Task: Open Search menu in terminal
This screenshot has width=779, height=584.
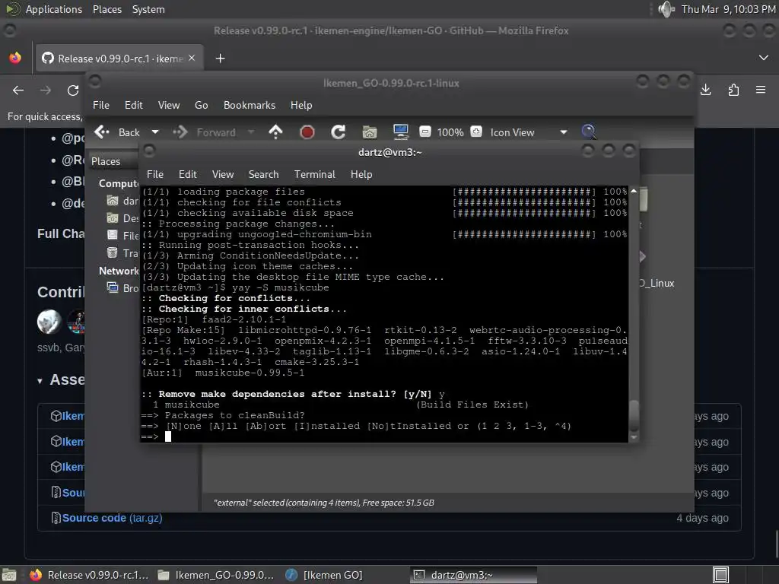Action: 263,174
